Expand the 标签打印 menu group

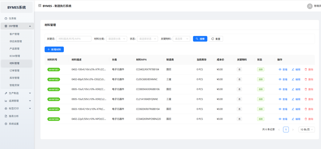[x=17, y=108]
